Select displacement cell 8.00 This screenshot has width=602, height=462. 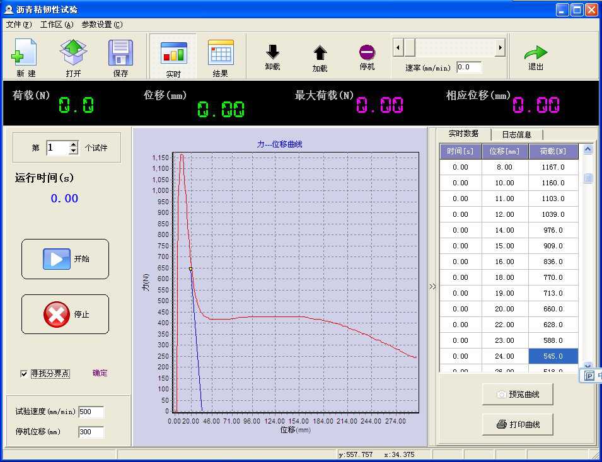click(505, 167)
